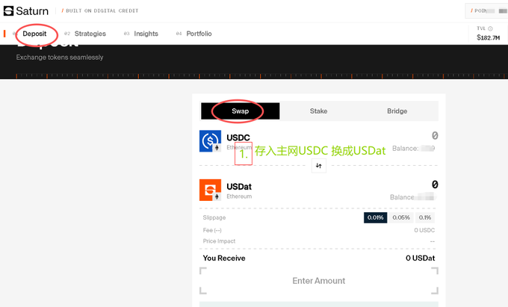Click the Fee label

[212, 230]
